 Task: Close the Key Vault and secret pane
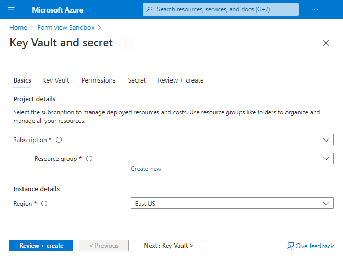(326, 43)
